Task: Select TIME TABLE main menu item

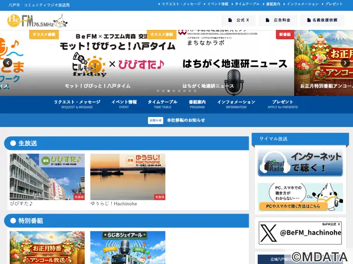Action: (162, 104)
